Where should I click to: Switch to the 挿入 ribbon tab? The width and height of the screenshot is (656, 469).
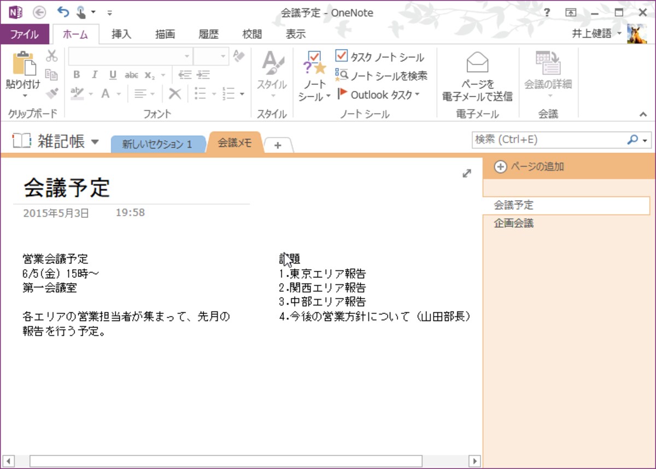point(121,34)
